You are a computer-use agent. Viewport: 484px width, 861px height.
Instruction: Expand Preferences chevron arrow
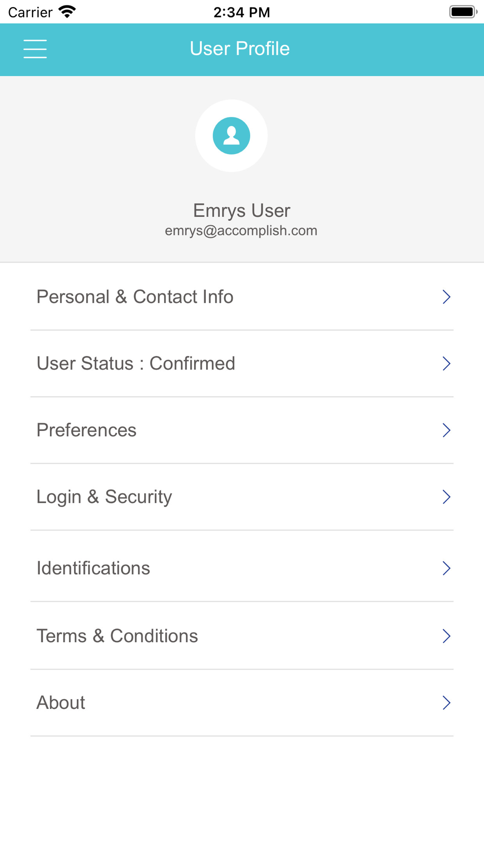446,430
